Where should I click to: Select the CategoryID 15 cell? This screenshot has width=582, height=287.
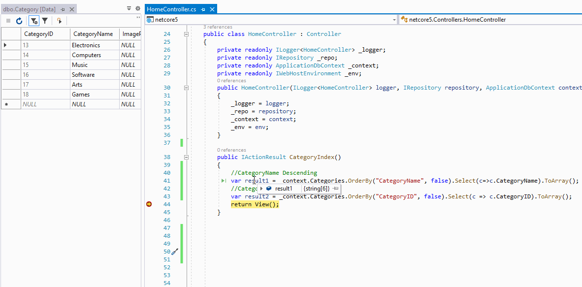(x=45, y=65)
